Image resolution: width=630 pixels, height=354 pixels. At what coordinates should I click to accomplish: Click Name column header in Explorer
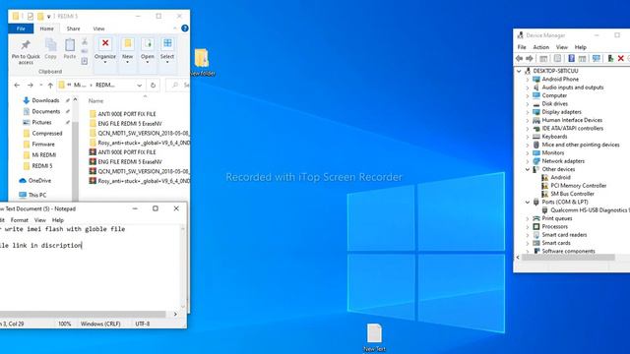[x=96, y=100]
